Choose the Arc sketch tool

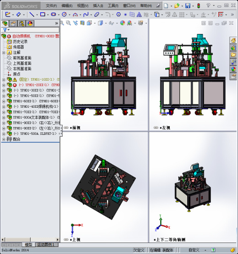pyautogui.click(x=75, y=15)
